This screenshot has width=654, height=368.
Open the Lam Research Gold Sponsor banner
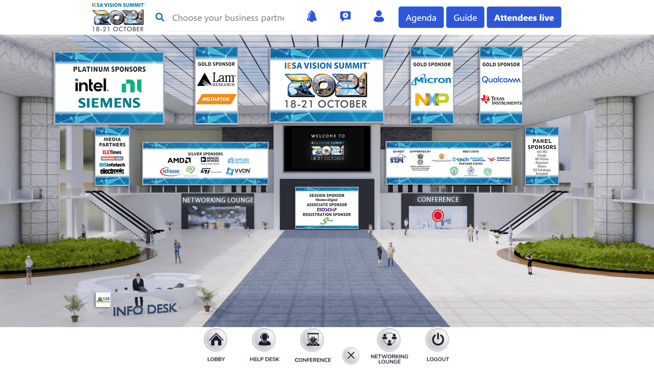click(x=216, y=85)
